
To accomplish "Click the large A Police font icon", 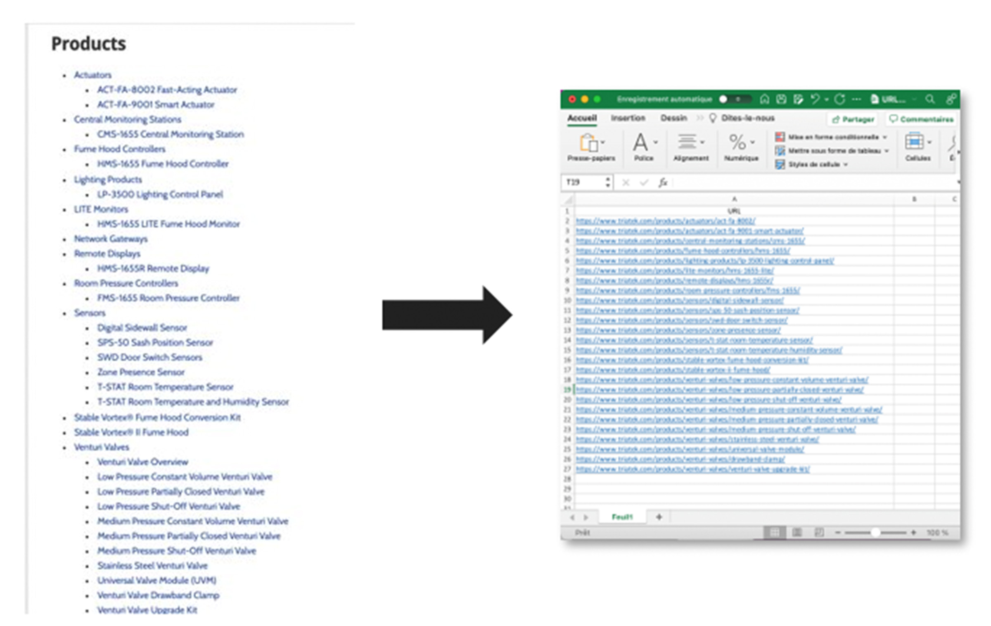I will pyautogui.click(x=640, y=142).
